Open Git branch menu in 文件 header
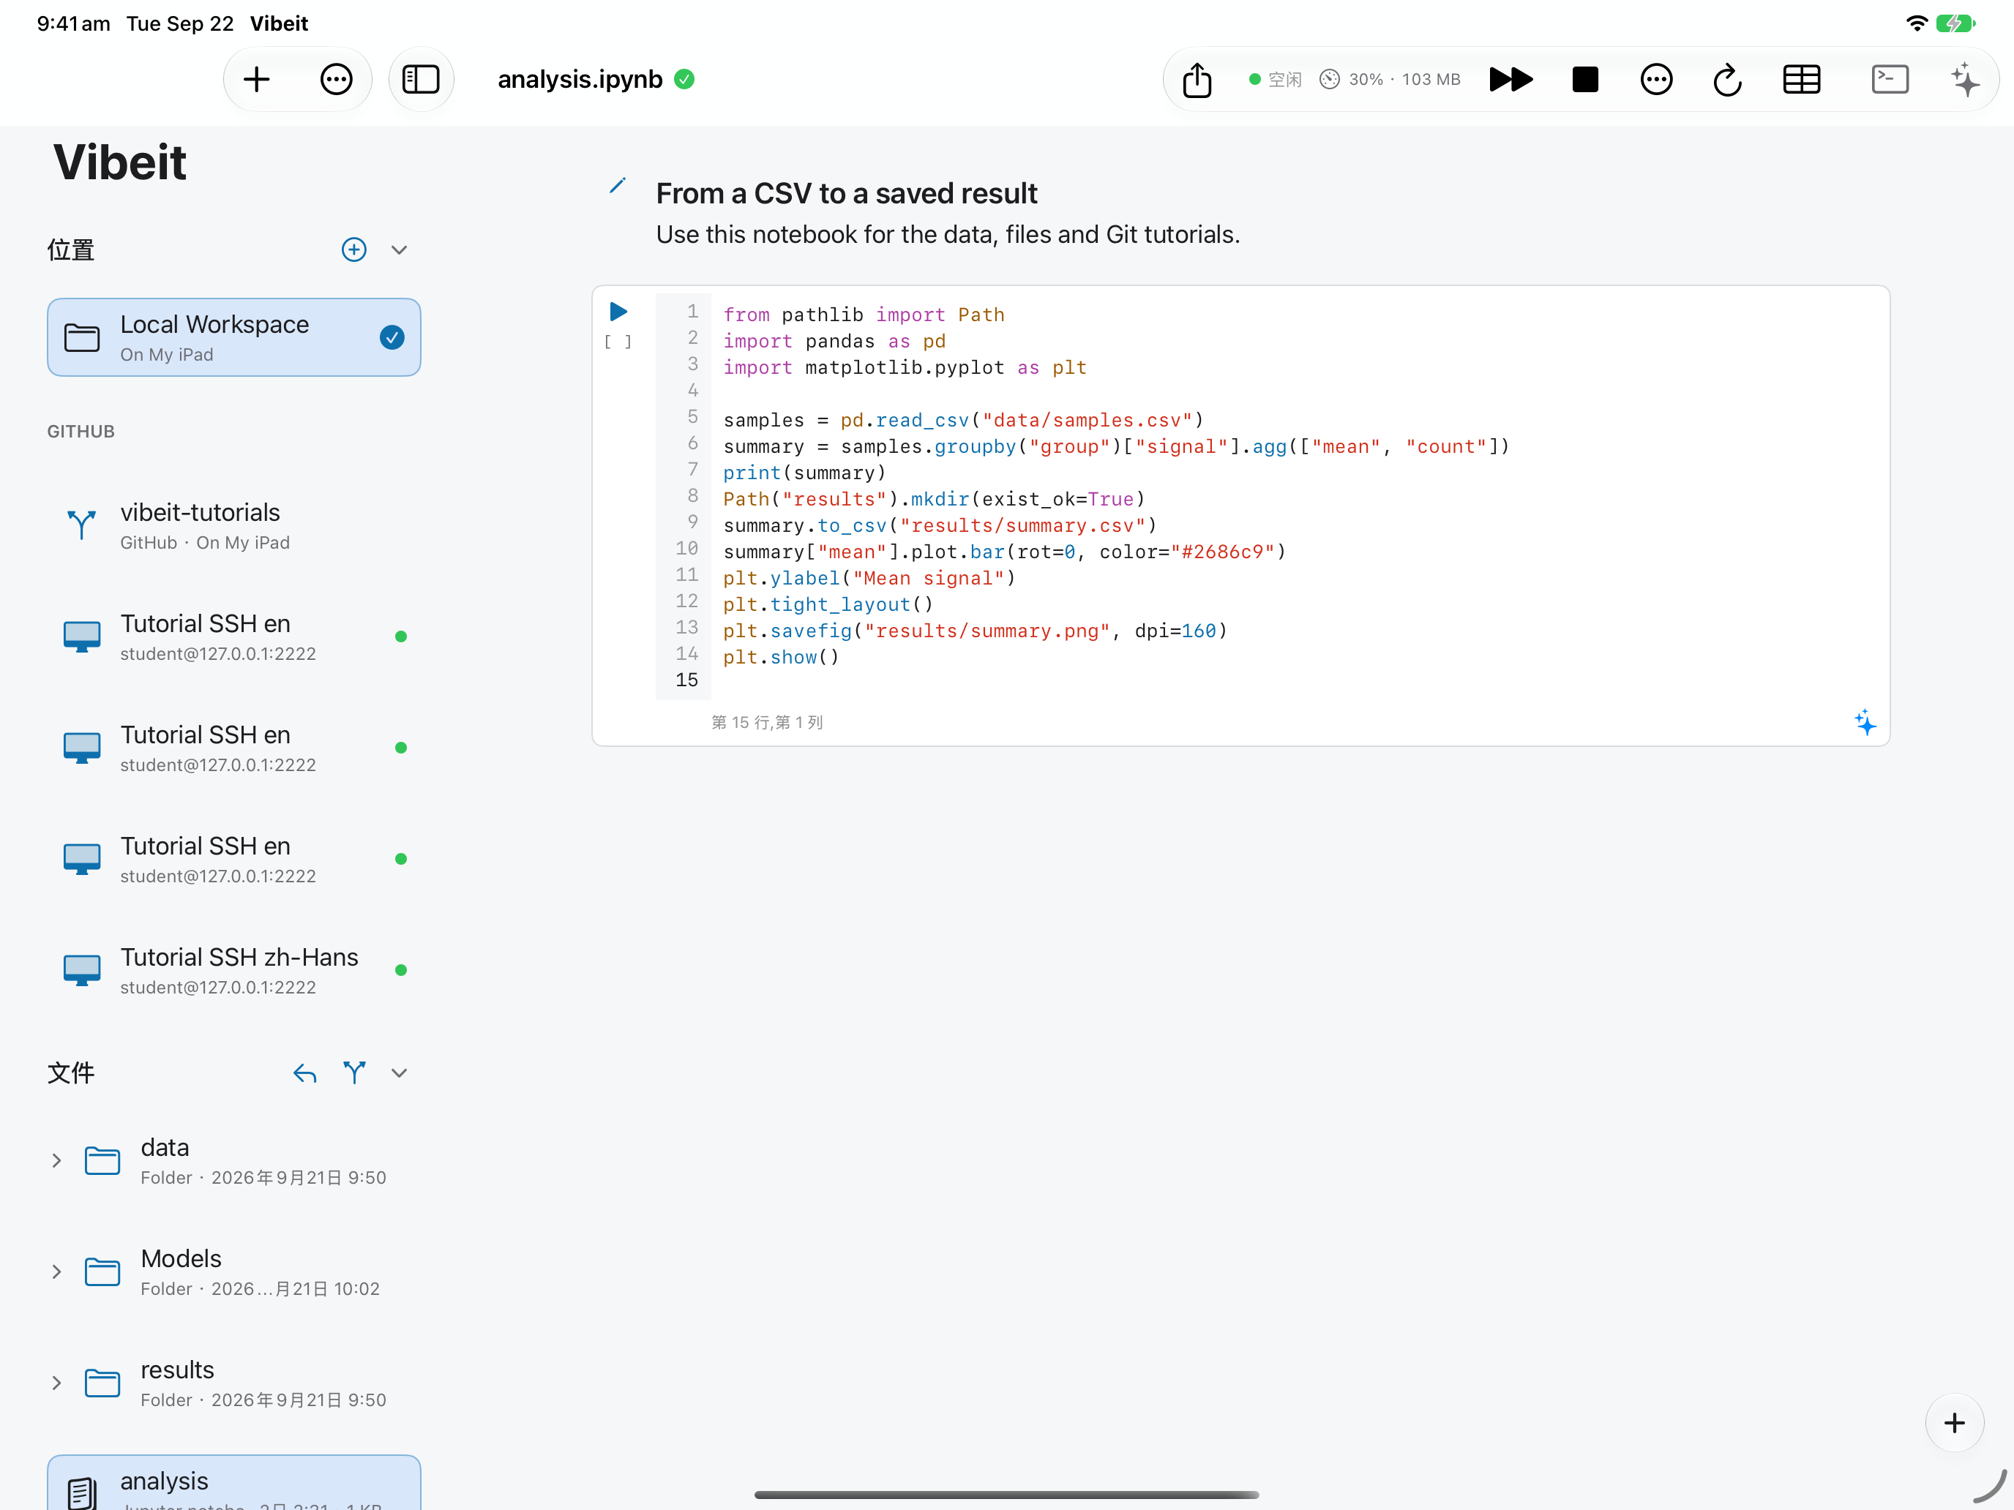 (354, 1073)
